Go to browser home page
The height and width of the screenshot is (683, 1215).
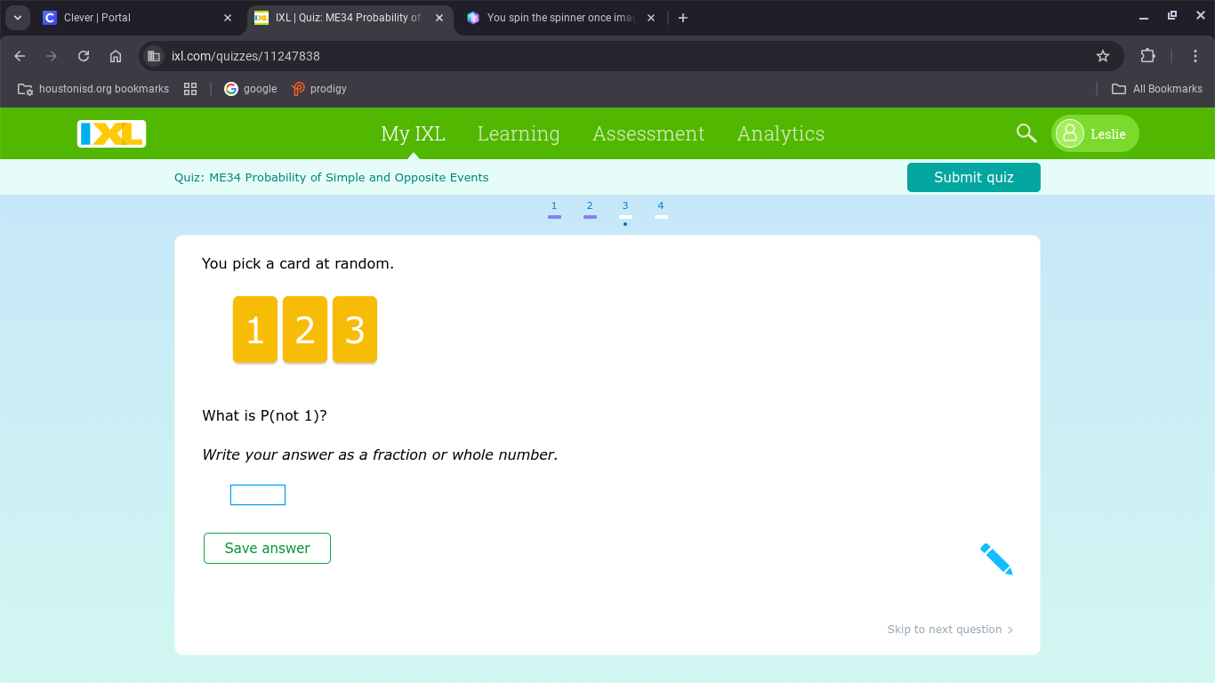pyautogui.click(x=116, y=56)
